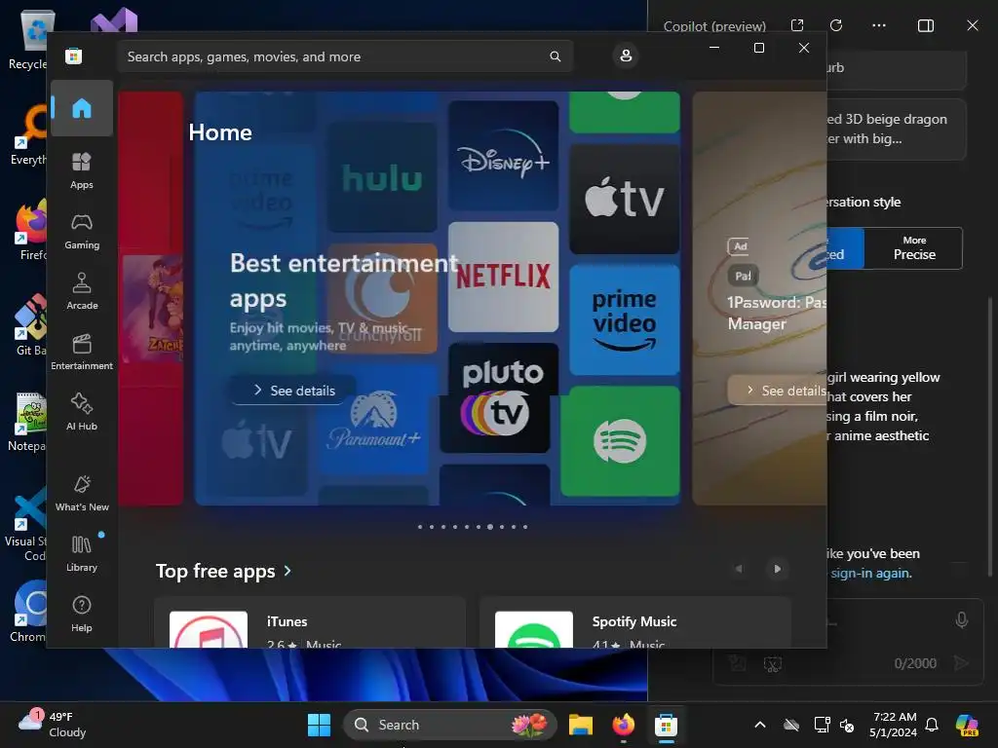Open the iTunes app card
Screen dimensions: 998x748
(x=310, y=622)
